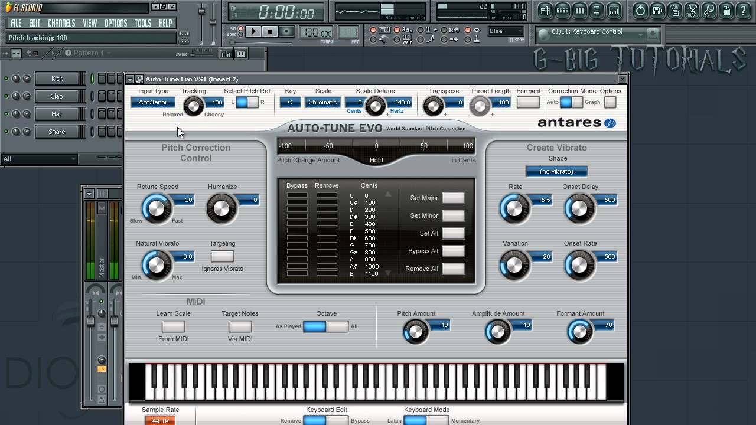
Task: Click the swing slider in step sequencer
Action: click(203, 54)
